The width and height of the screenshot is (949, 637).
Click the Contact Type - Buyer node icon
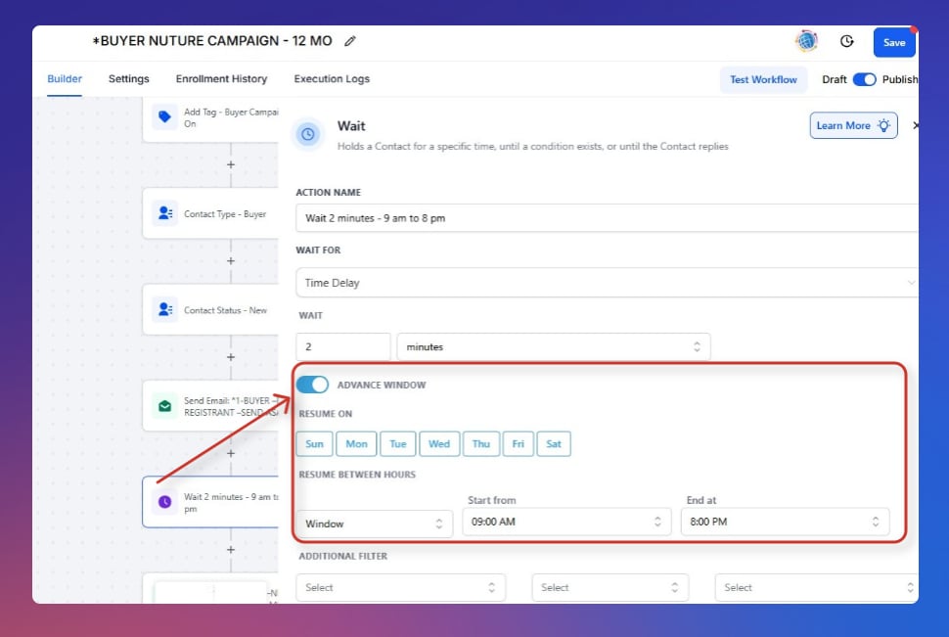164,213
